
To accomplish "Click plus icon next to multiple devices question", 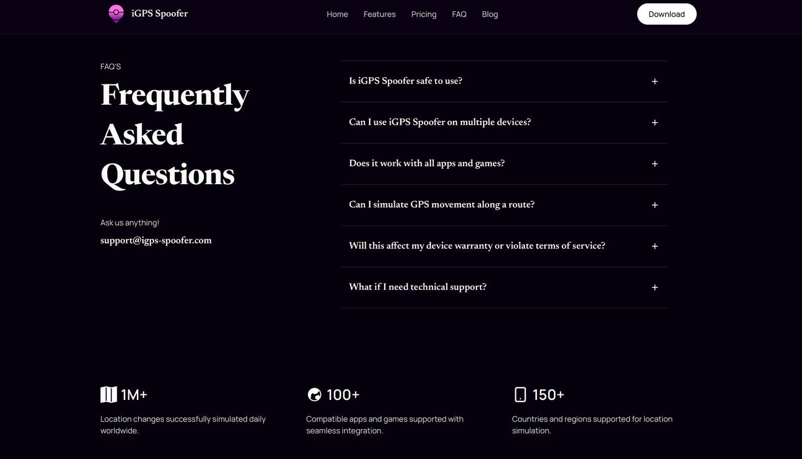I will [x=655, y=123].
